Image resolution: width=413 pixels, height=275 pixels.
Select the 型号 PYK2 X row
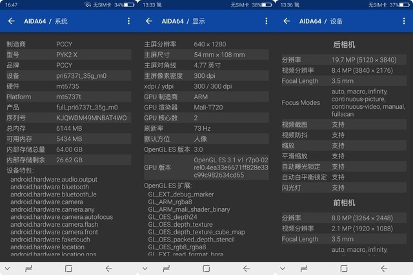click(x=68, y=55)
